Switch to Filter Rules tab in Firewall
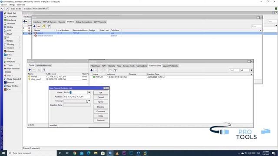The height and width of the screenshot is (156, 278). click(96, 66)
